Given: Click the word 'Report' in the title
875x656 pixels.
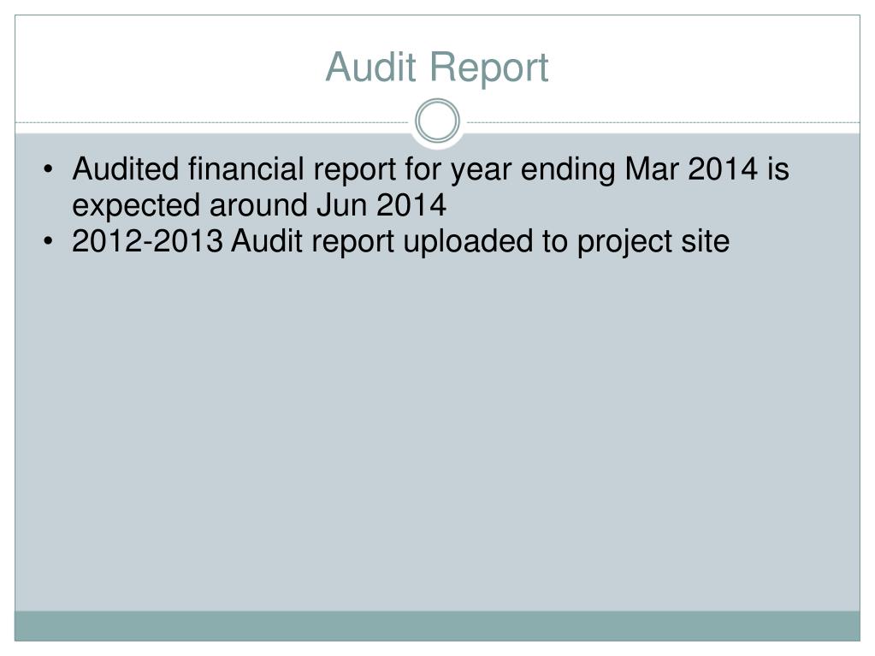Looking at the screenshot, I should (489, 68).
